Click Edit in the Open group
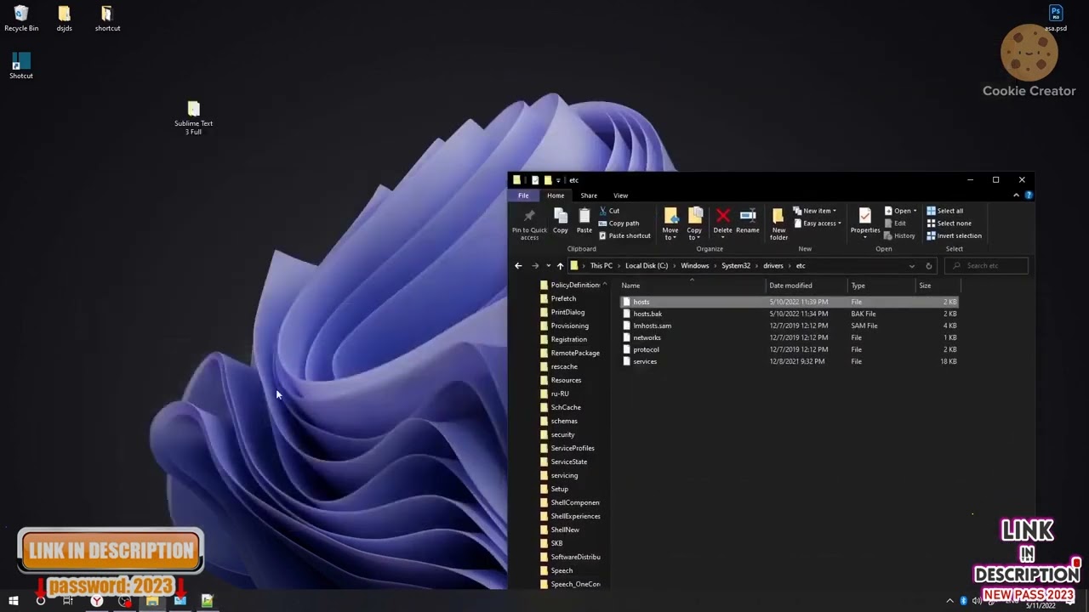Viewport: 1089px width, 612px height. [x=895, y=224]
